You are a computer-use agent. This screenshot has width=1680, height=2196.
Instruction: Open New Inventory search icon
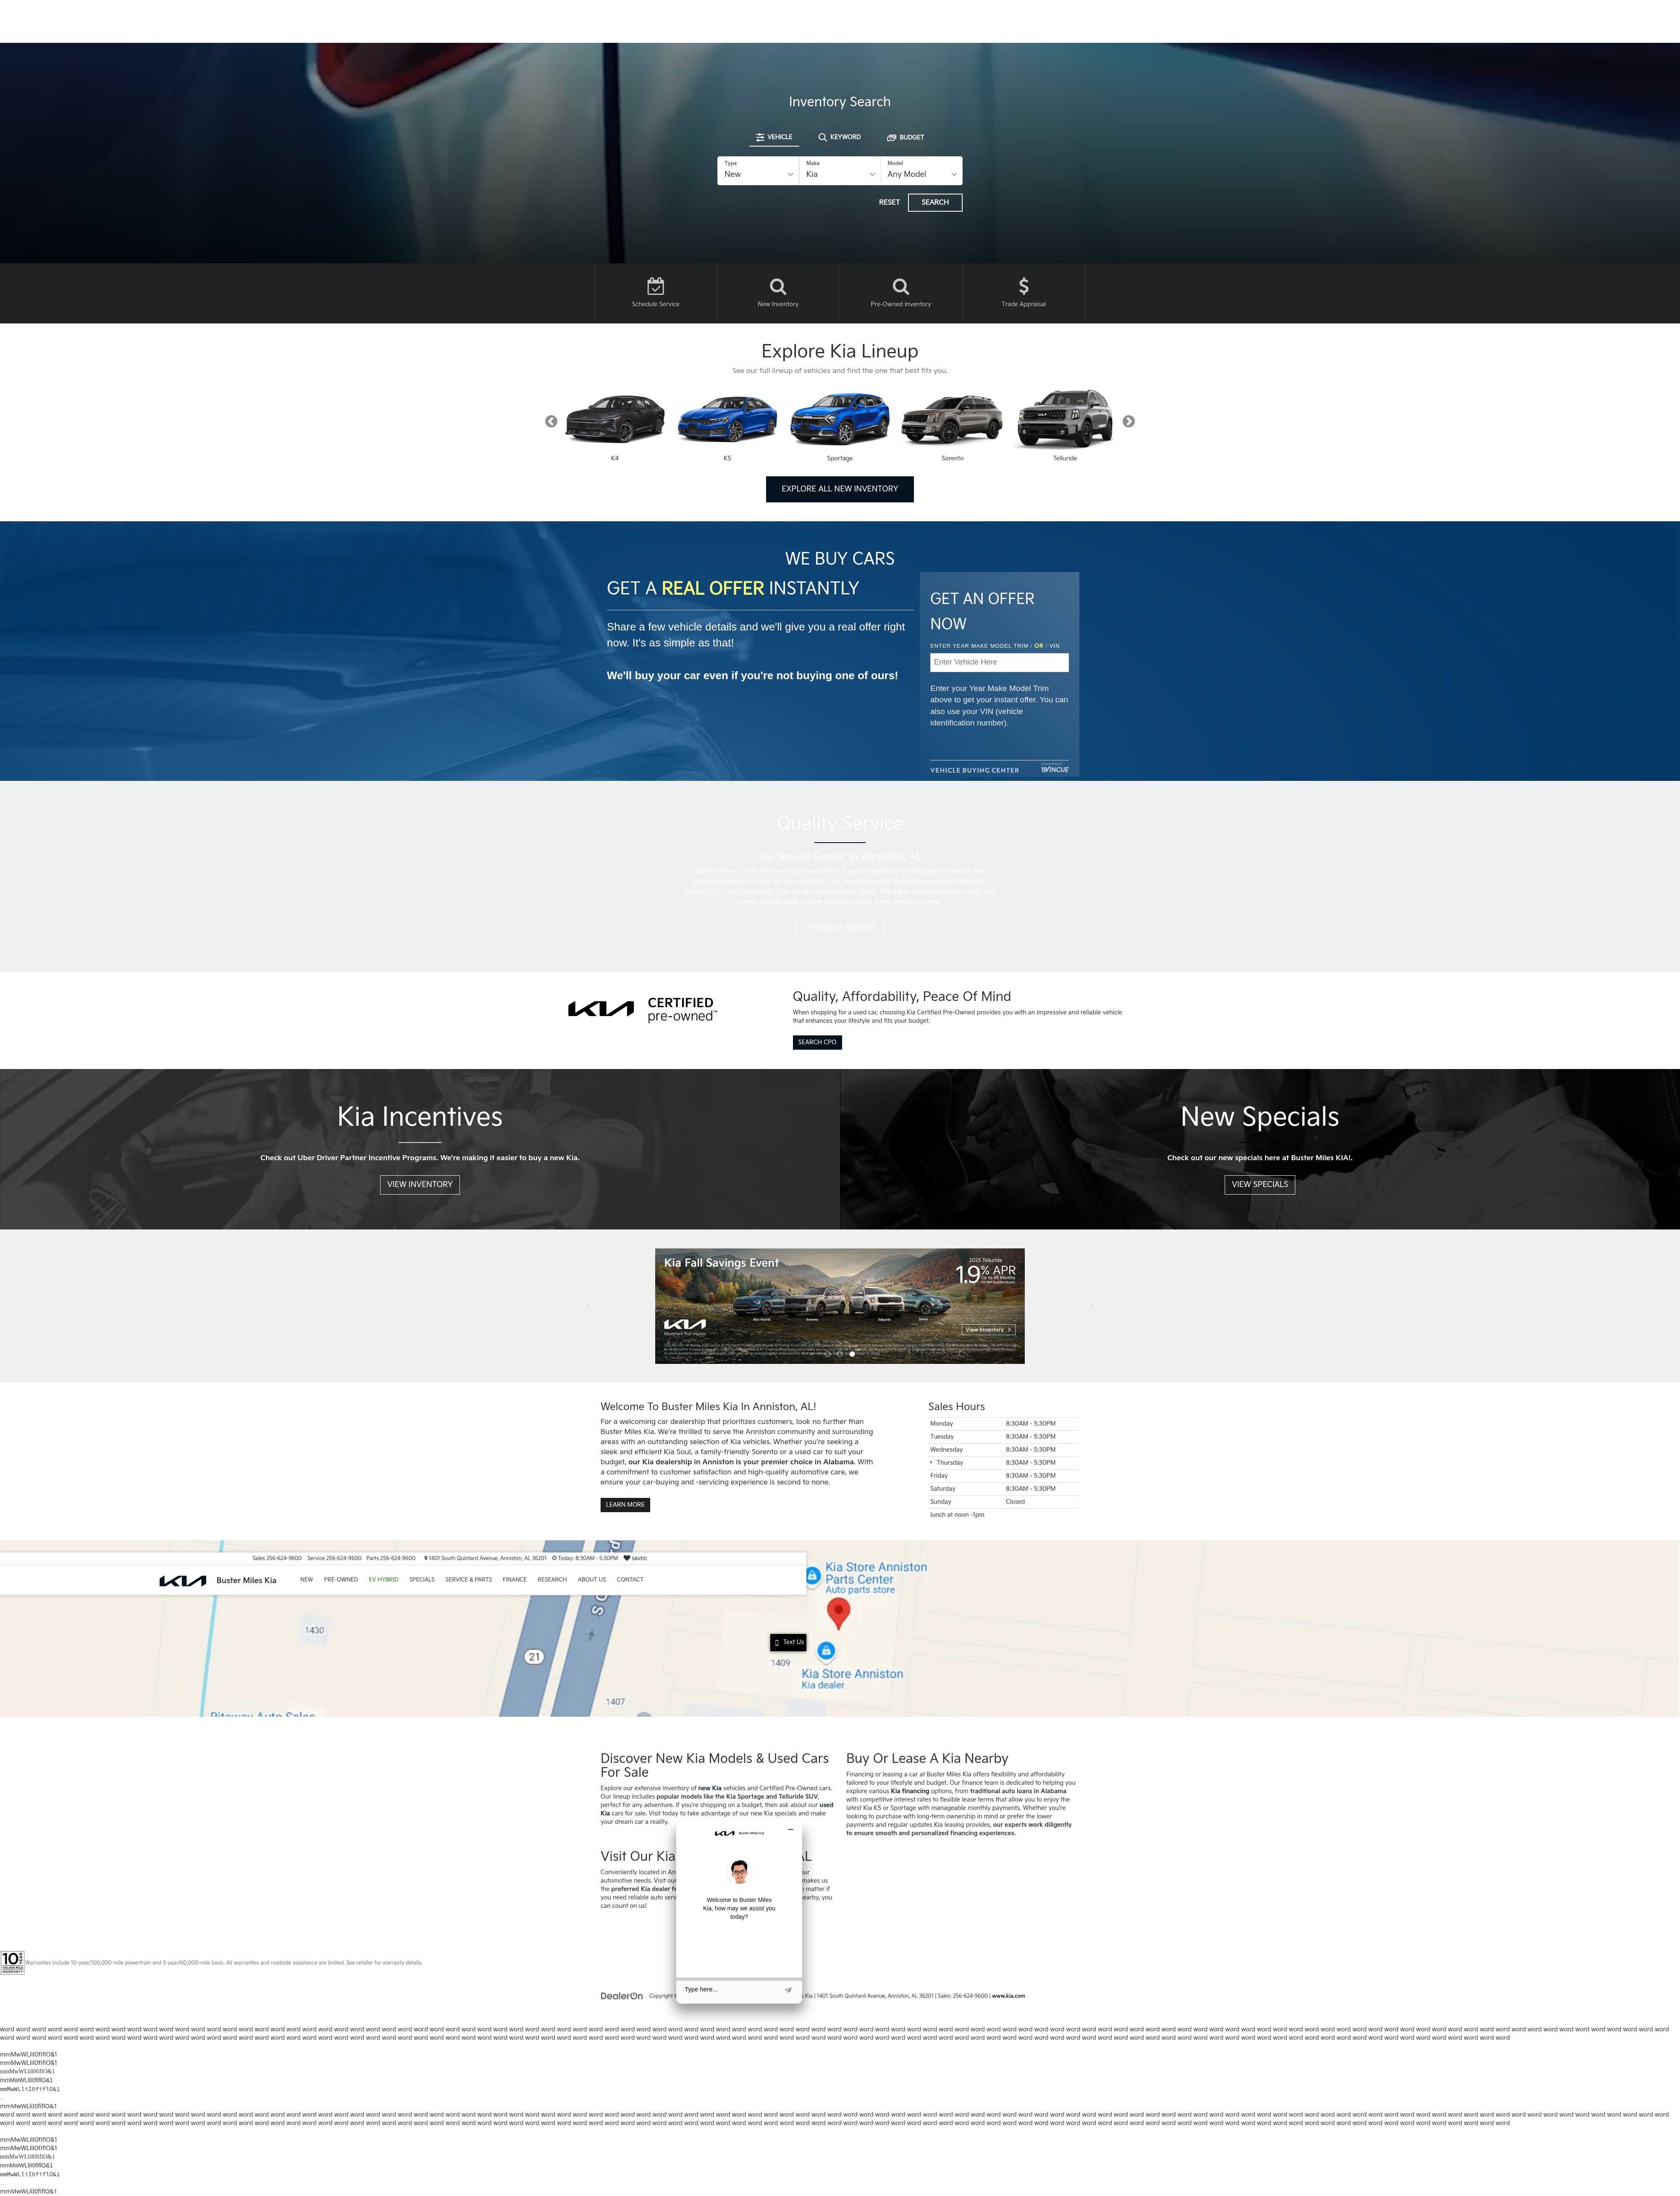(778, 286)
